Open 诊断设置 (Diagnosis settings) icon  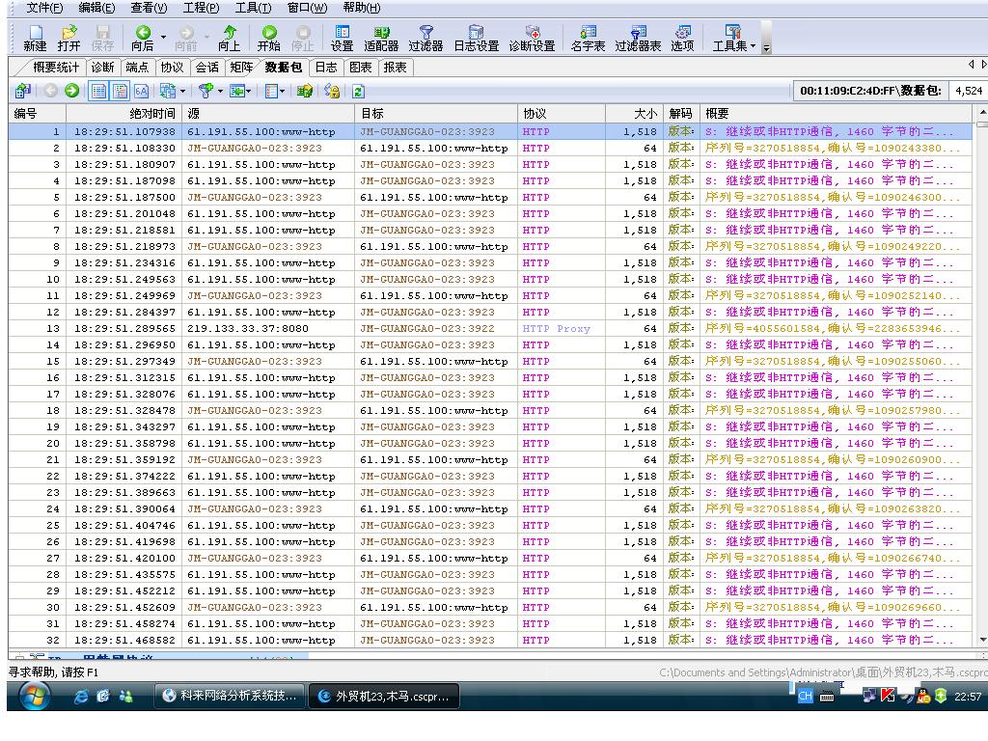(x=532, y=38)
